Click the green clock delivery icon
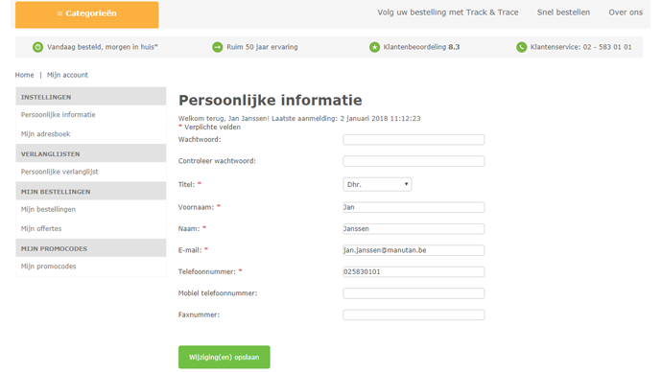The height and width of the screenshot is (372, 662). (37, 47)
